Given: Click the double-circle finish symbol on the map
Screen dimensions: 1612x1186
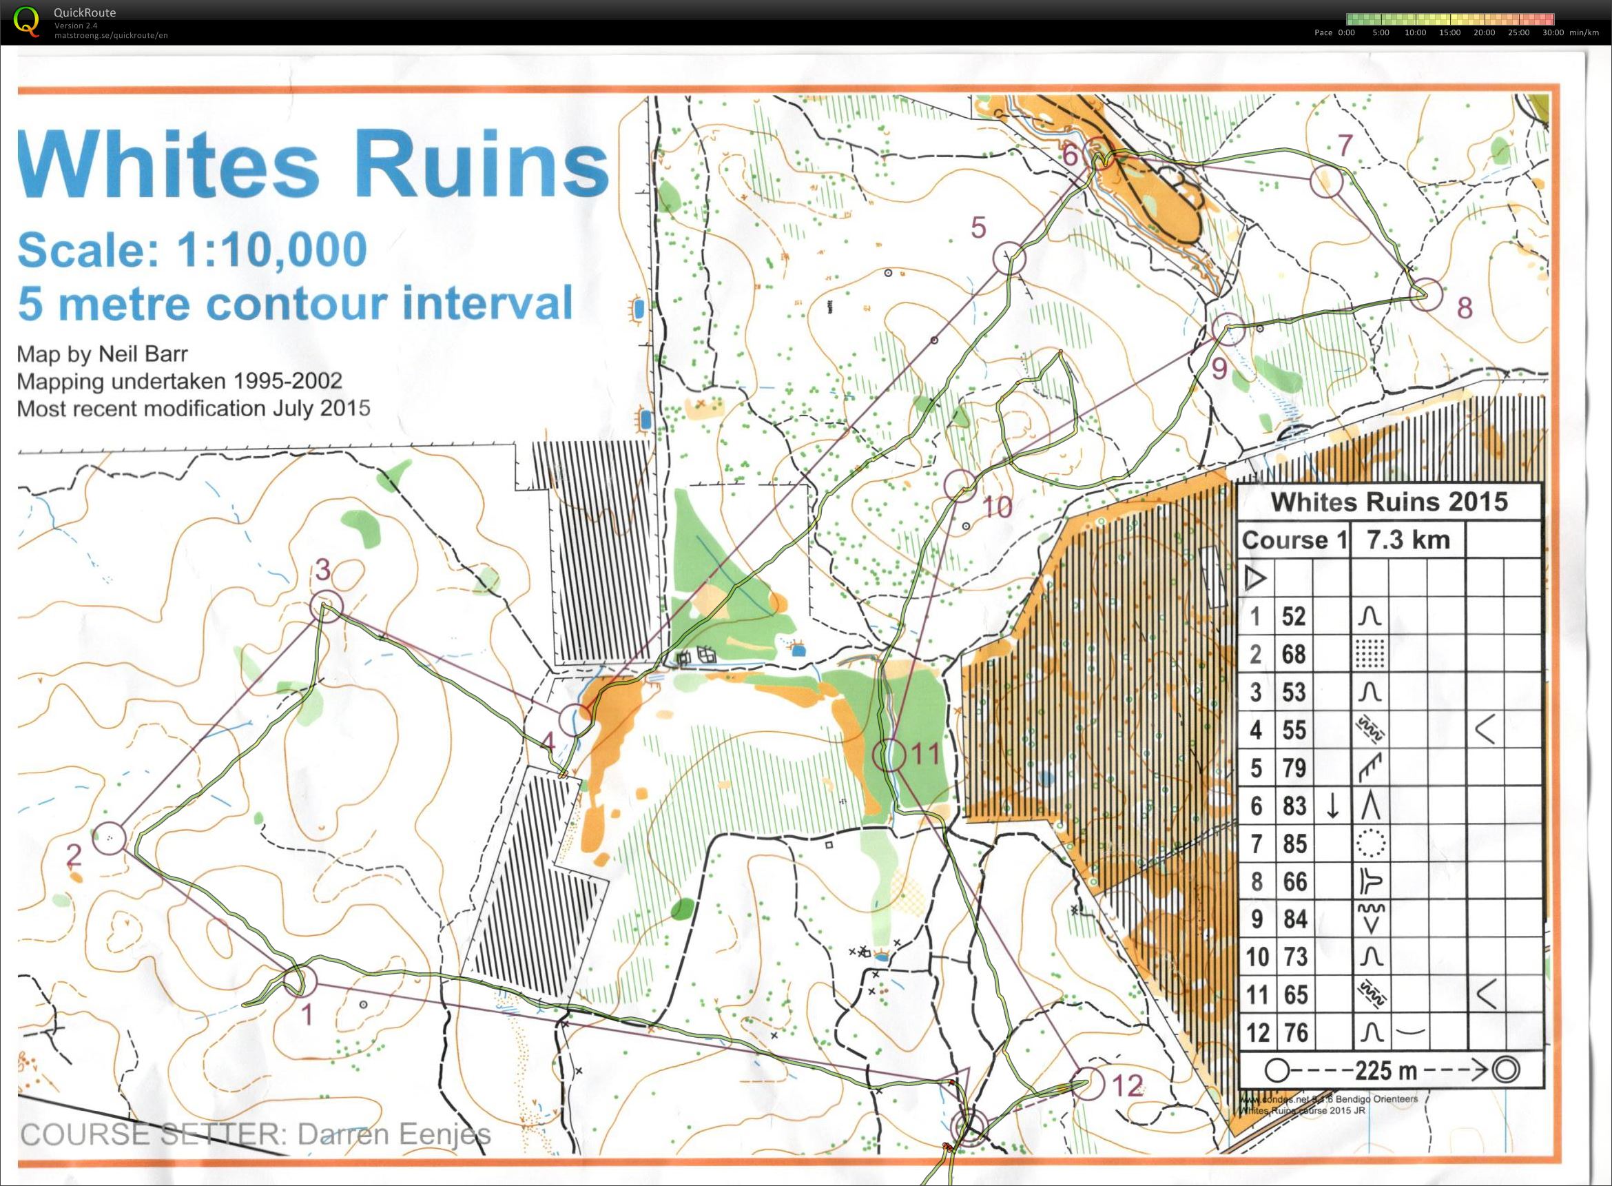Looking at the screenshot, I should [x=970, y=1127].
